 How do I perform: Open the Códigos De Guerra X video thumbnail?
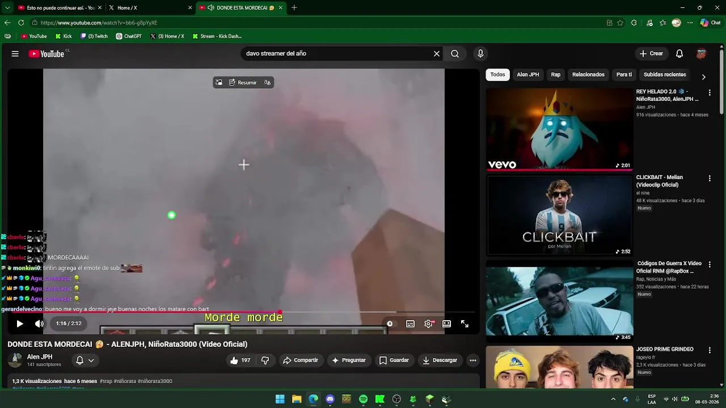(559, 301)
